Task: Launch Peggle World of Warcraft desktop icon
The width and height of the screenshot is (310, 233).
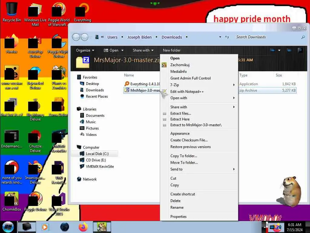Action: coord(59,14)
